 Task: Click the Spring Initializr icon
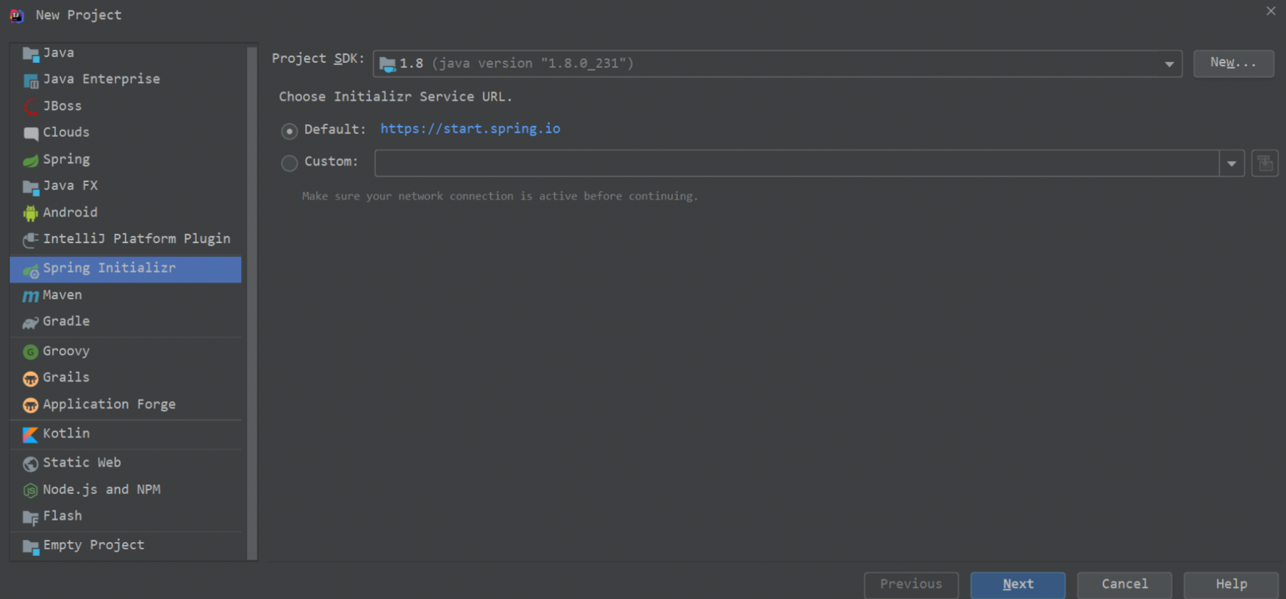[x=30, y=270]
